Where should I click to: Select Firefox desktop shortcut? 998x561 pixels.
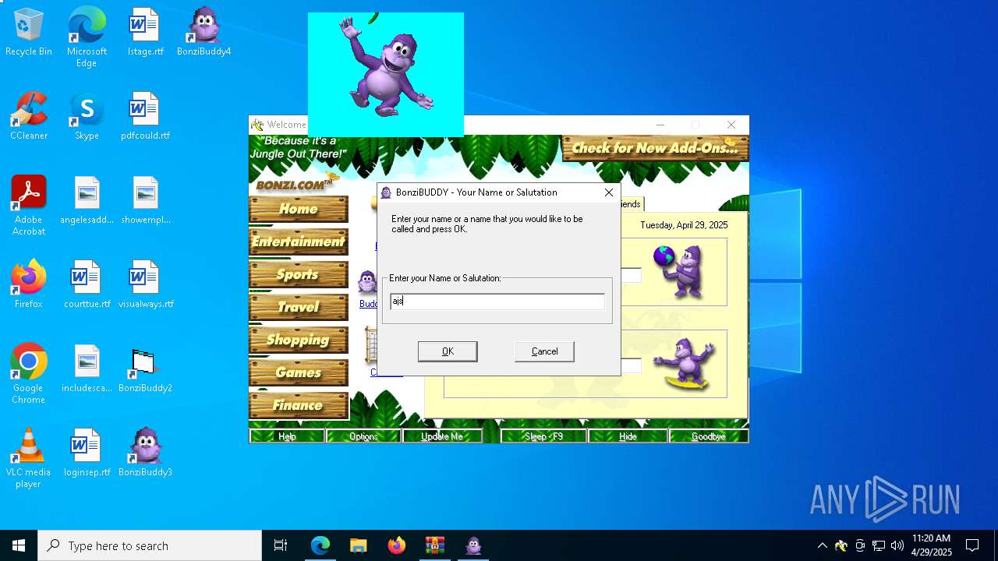click(x=29, y=285)
